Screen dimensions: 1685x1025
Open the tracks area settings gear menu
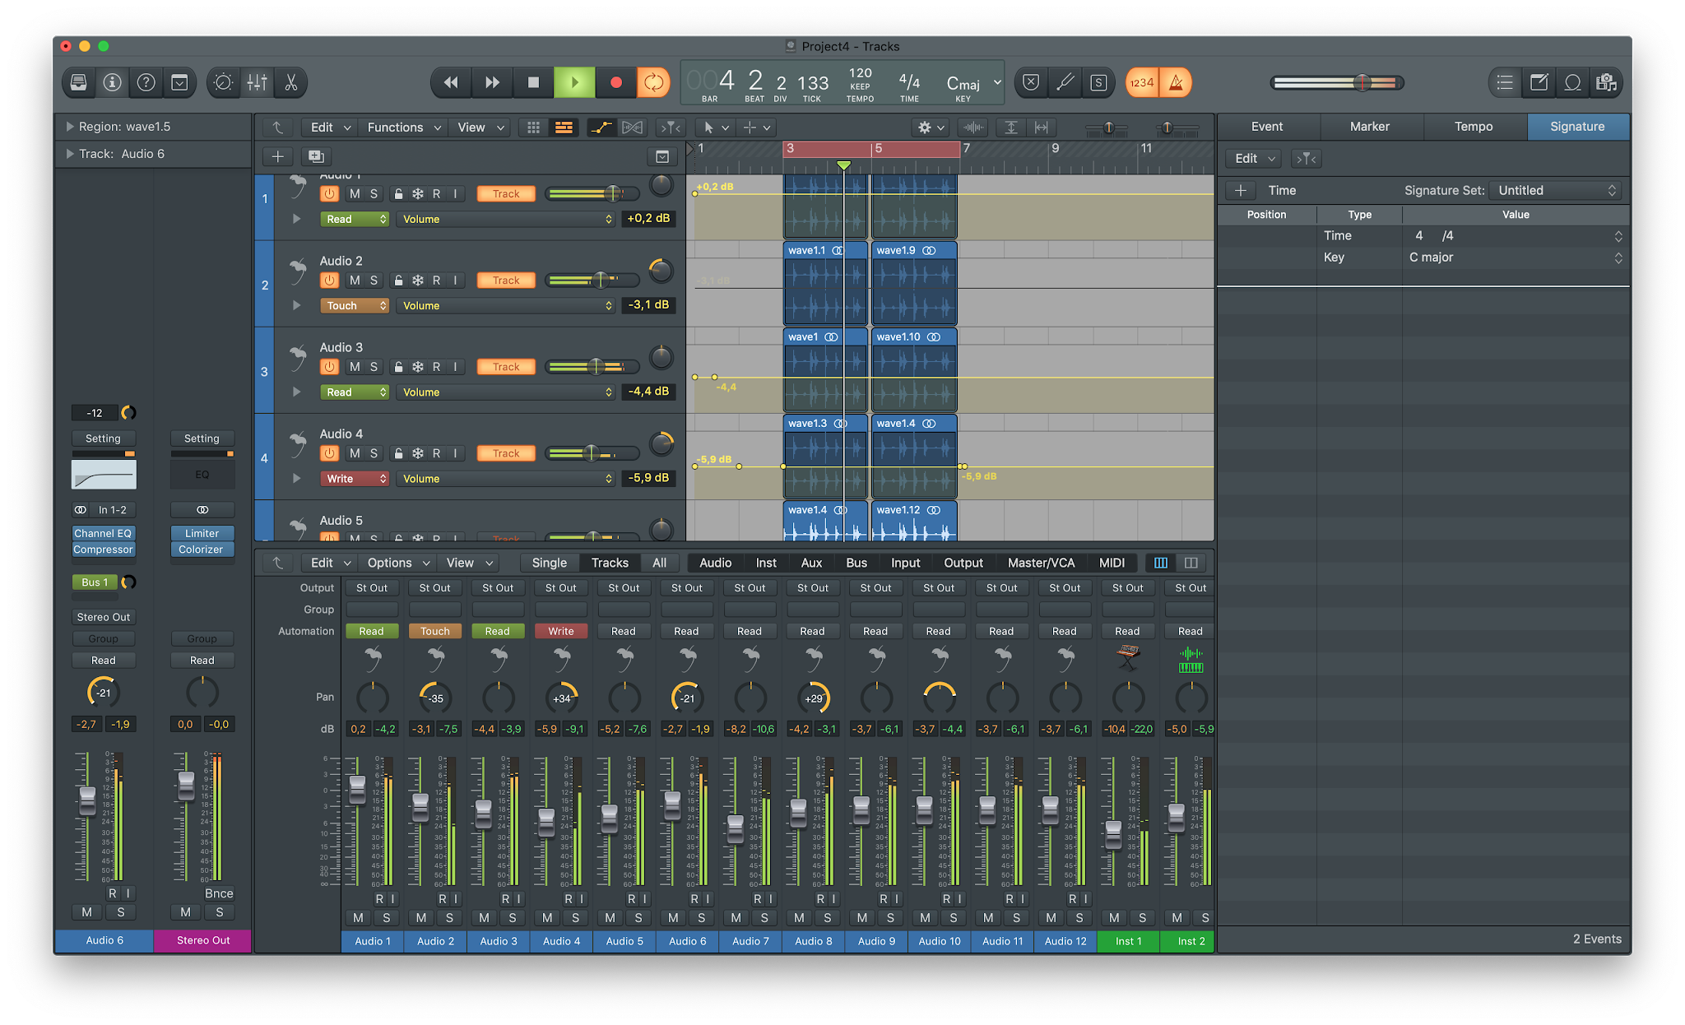coord(931,128)
